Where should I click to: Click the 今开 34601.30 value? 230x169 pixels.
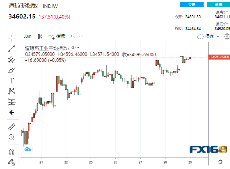tap(193, 17)
